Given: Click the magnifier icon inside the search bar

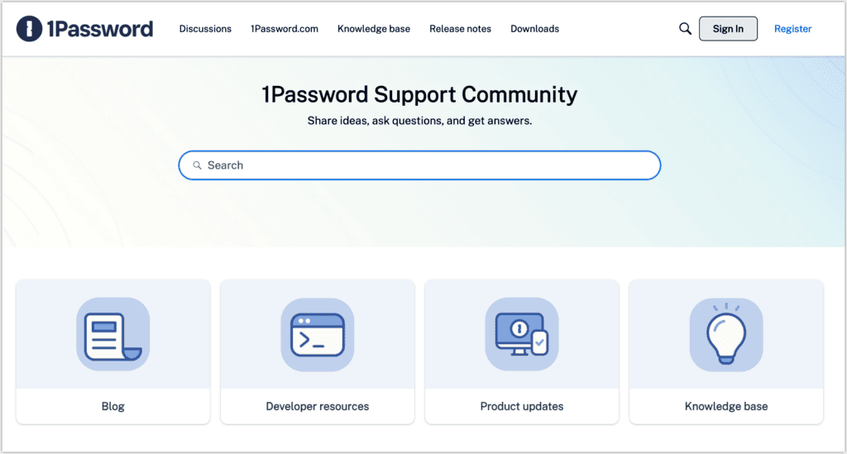Looking at the screenshot, I should 197,165.
